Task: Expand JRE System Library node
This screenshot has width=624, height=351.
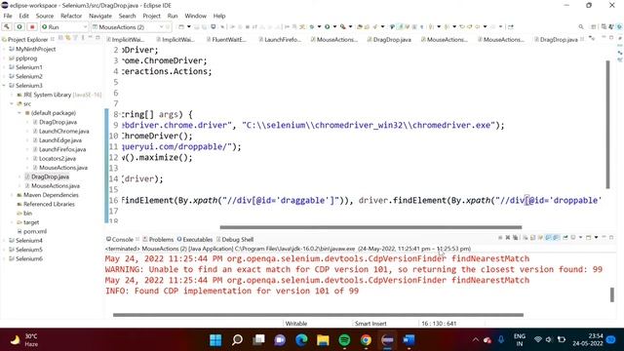Action: point(12,95)
